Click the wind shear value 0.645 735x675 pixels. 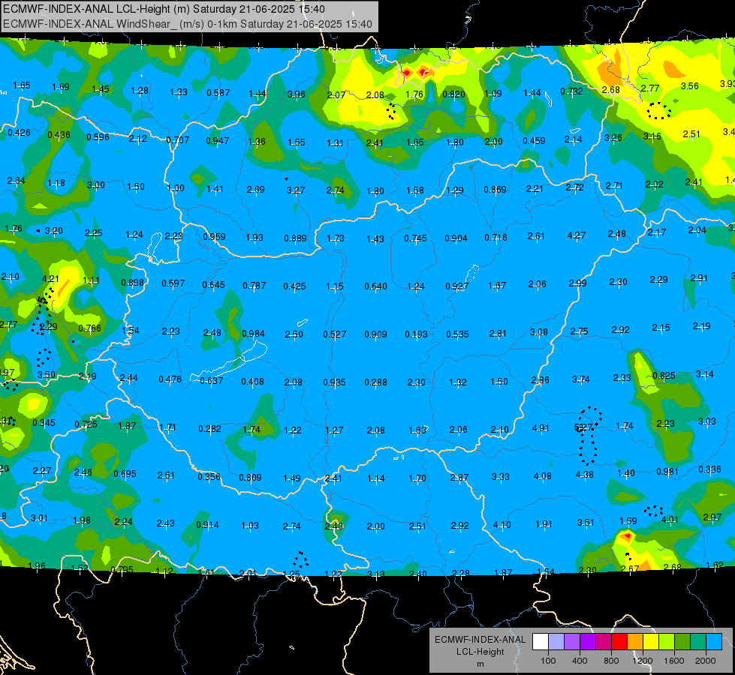[x=214, y=285]
